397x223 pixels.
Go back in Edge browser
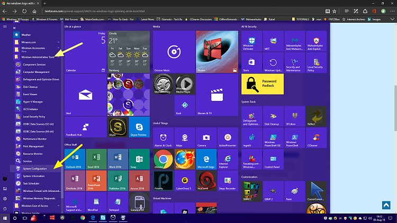(x=5, y=11)
